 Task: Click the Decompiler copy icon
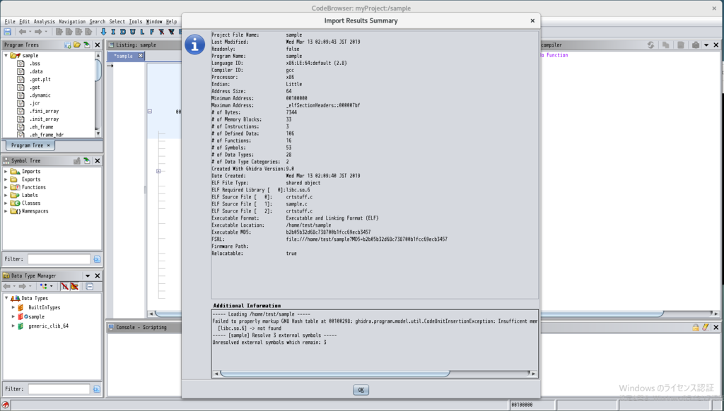[666, 44]
